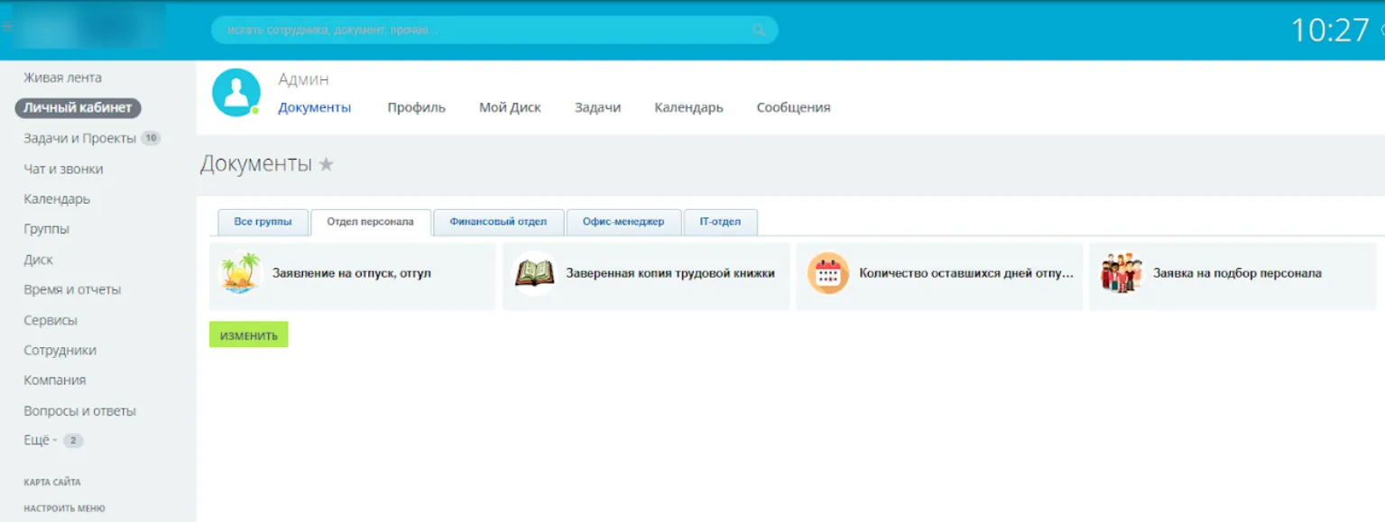This screenshot has height=522, width=1385.
Task: Open Группы in the sidebar
Action: (46, 229)
